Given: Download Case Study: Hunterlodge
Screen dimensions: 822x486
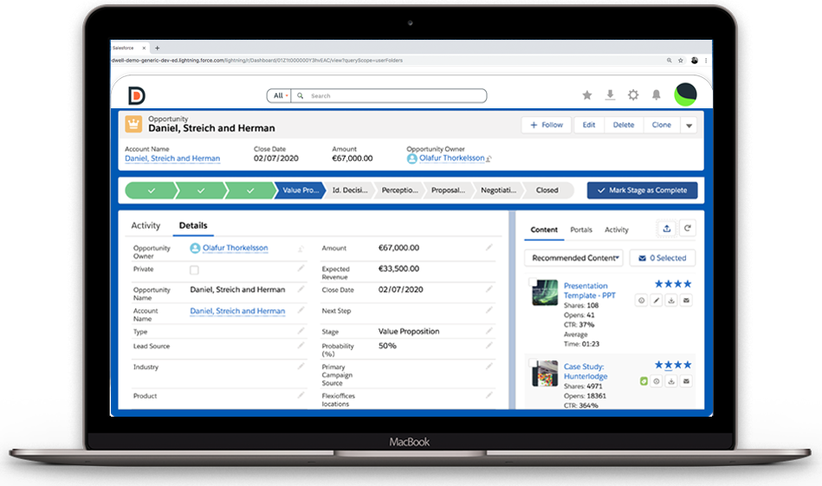Looking at the screenshot, I should (x=671, y=381).
